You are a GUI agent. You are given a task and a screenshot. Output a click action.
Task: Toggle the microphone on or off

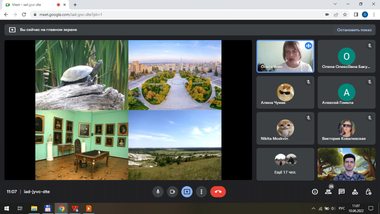coord(158,192)
